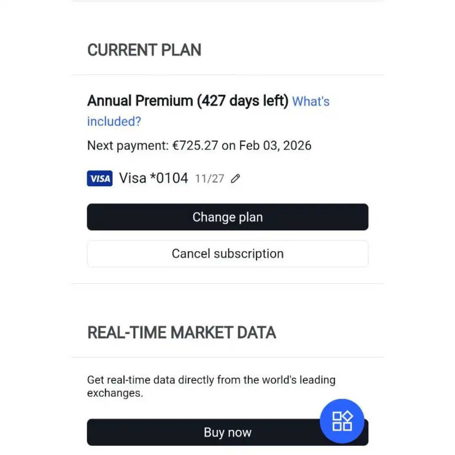Select the card expiry date 11/27
The height and width of the screenshot is (455, 455).
209,178
